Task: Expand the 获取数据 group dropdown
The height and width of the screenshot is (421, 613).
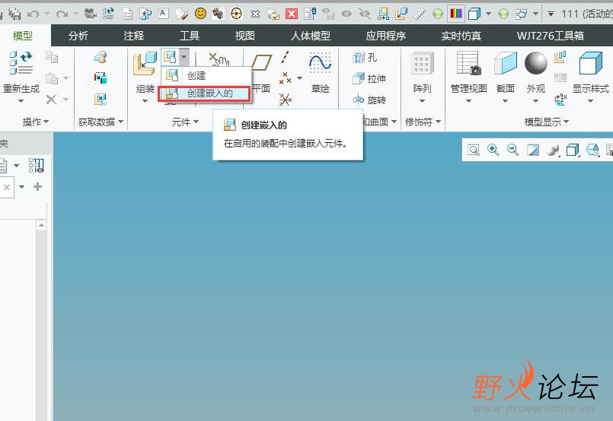Action: 101,122
